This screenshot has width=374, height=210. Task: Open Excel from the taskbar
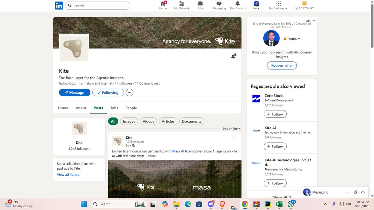[279, 204]
